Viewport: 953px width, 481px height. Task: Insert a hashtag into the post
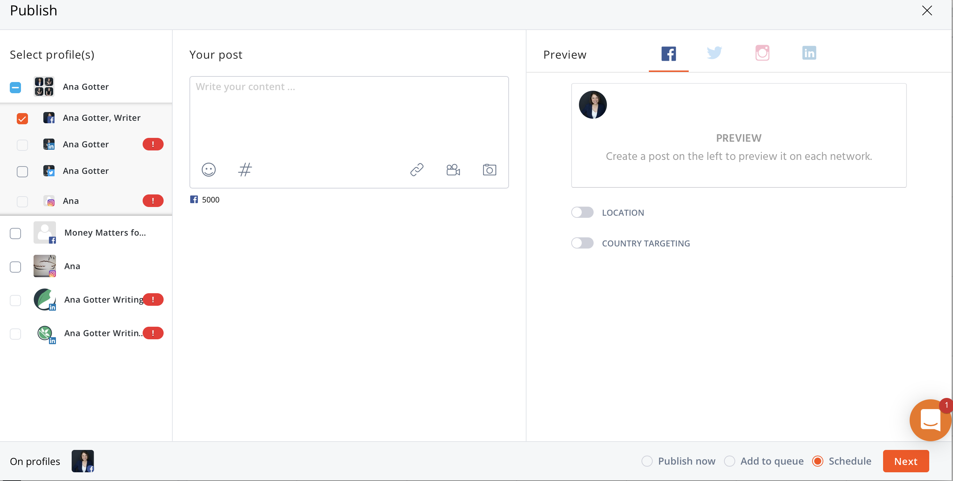point(245,170)
